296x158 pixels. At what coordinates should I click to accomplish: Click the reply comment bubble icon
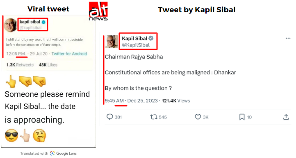tap(110, 117)
